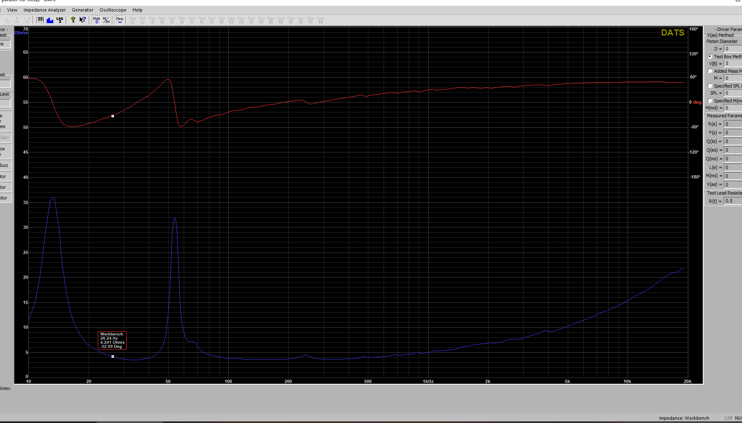
Task: Toggle the RE/IM real-imaginary display icon
Action: point(107,20)
